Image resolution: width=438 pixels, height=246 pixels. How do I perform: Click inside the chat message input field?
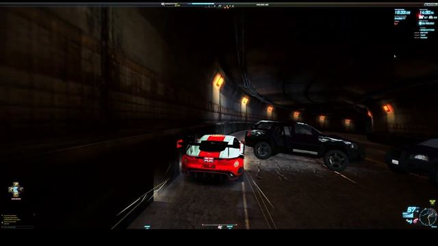pos(18,227)
